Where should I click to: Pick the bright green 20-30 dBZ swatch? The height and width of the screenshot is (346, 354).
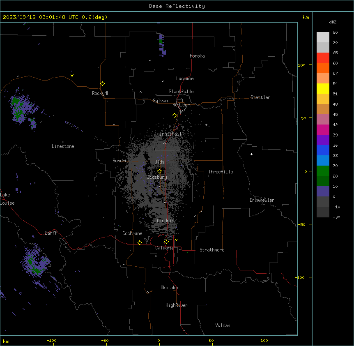tap(323, 171)
